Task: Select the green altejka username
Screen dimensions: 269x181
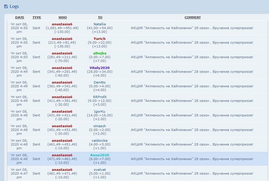Action: point(100,53)
